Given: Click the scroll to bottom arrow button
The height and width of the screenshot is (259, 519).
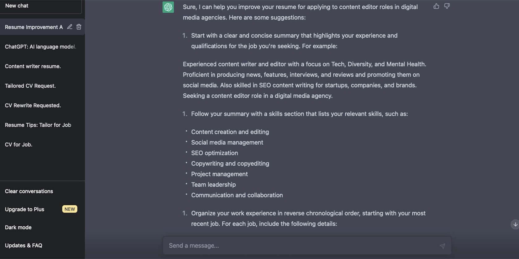Looking at the screenshot, I should [x=515, y=224].
